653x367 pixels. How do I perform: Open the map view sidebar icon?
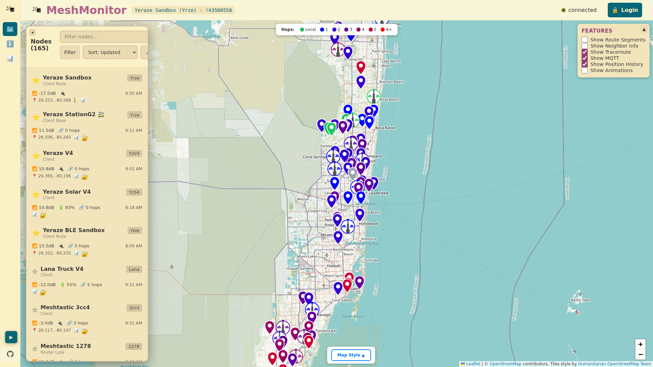[x=10, y=29]
